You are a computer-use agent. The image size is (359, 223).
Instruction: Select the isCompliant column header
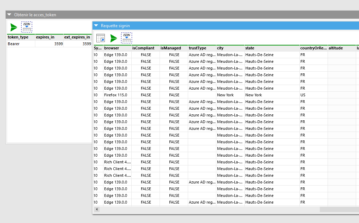[x=145, y=48]
